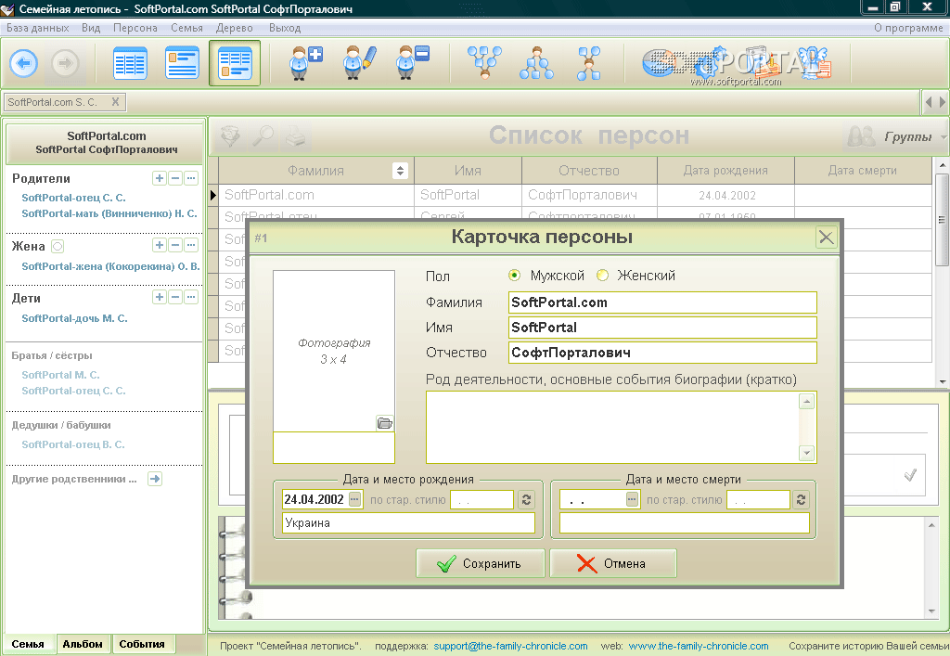Open SoftPortal-дочь М. С. link
This screenshot has width=950, height=656.
tap(74, 318)
